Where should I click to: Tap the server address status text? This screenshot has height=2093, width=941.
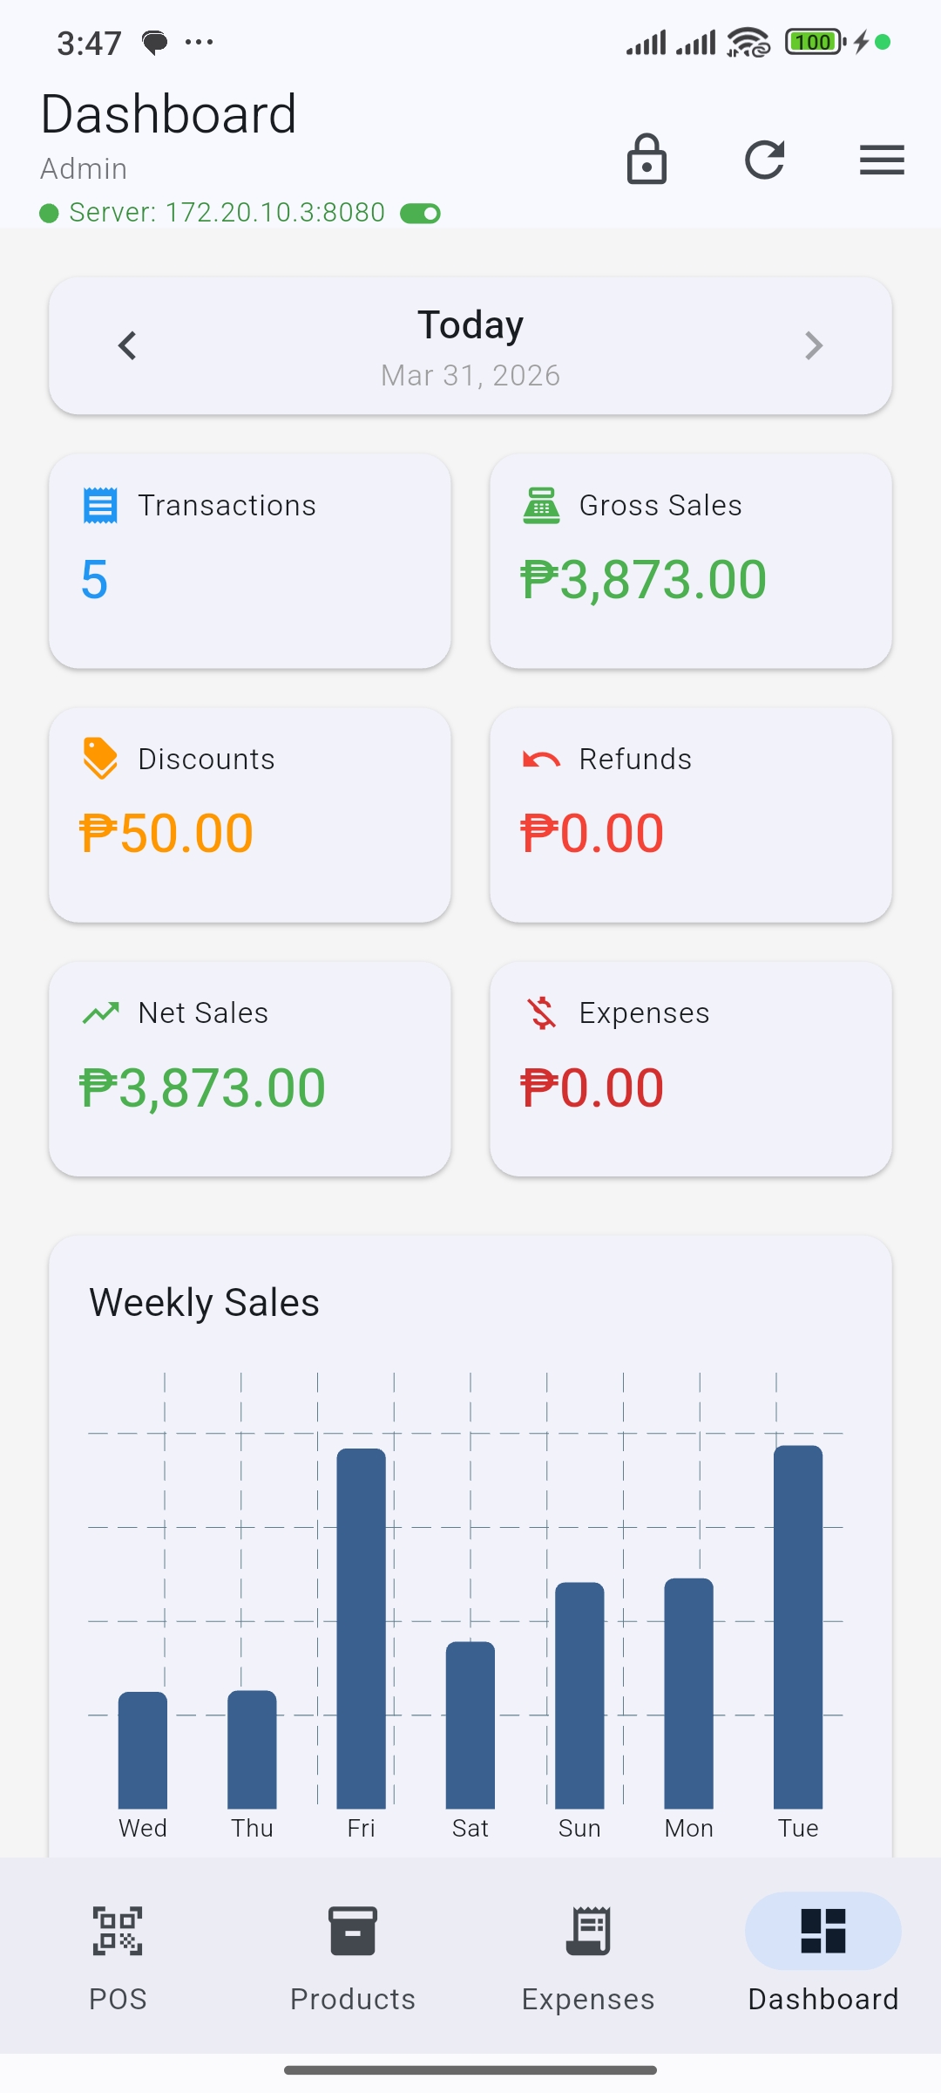point(227,213)
